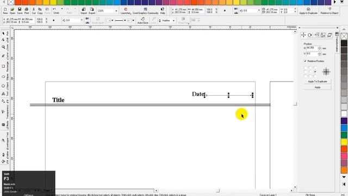Screen dimensions: 348x196
Task: Click the Copy icon
Action: point(40,11)
